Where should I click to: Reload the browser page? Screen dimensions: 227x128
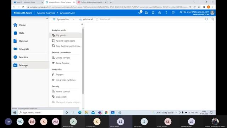coord(23,7)
